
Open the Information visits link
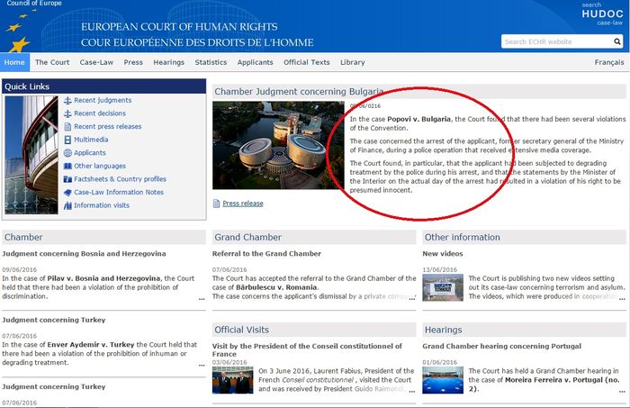(x=102, y=205)
